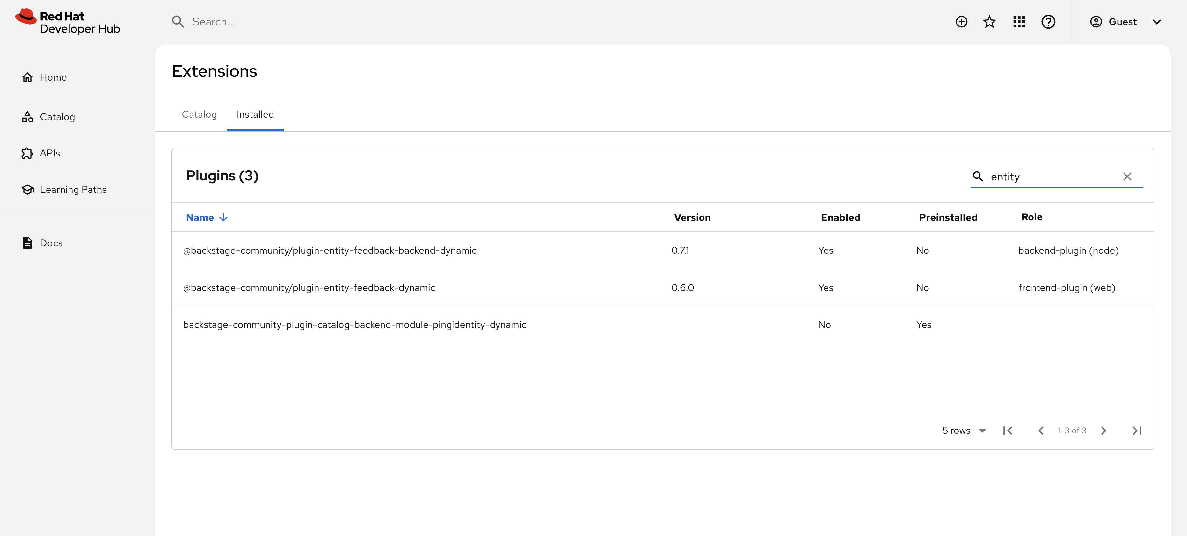Toggle the Name column sort order
The width and height of the screenshot is (1187, 536).
click(206, 217)
